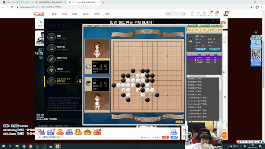The height and width of the screenshot is (149, 265).
Task: Open the client download icon in header
Action: (211, 13)
